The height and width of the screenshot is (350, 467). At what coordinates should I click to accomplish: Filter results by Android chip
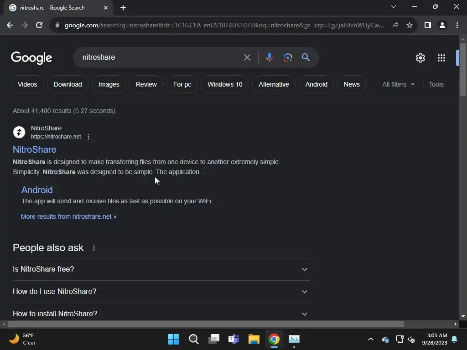(317, 84)
